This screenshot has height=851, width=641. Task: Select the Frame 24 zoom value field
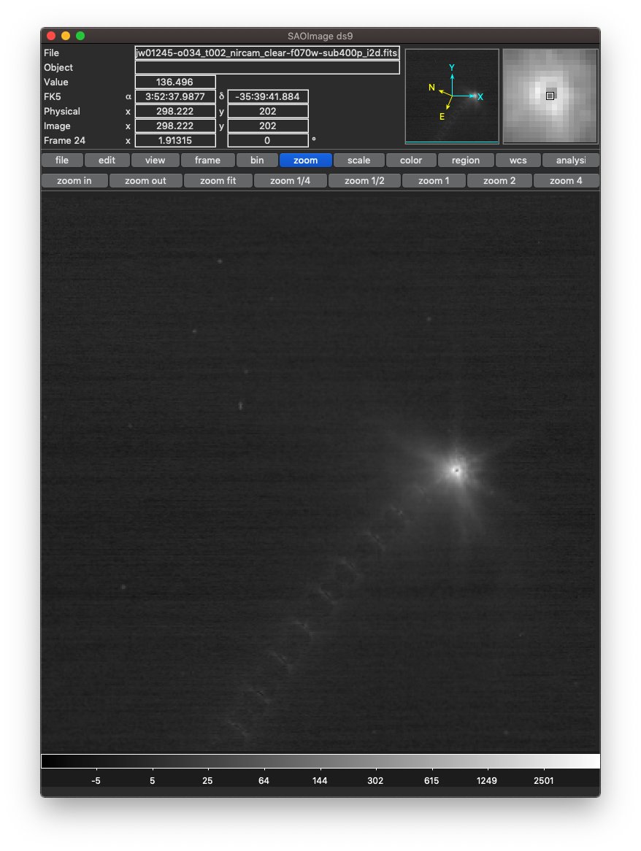point(175,141)
